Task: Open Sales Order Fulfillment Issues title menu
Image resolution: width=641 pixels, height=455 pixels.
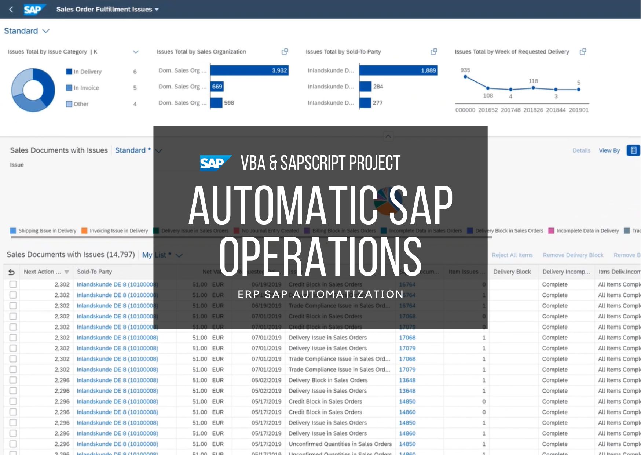Action: click(x=107, y=10)
